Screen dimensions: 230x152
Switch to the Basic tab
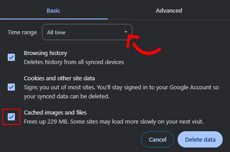tap(53, 11)
